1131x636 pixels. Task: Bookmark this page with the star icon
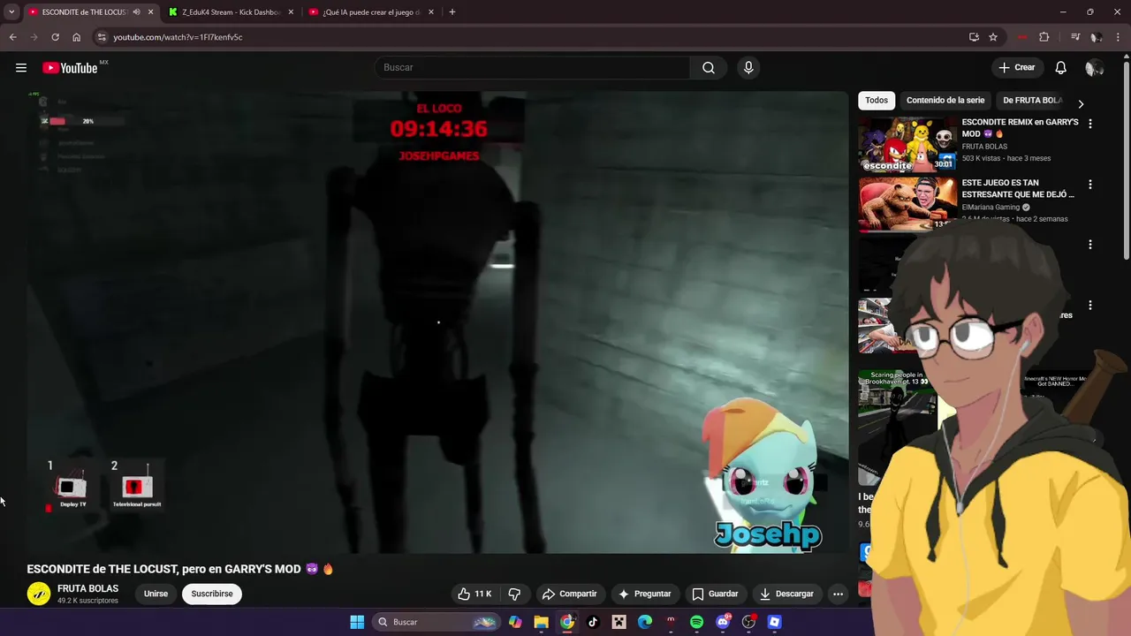click(993, 37)
